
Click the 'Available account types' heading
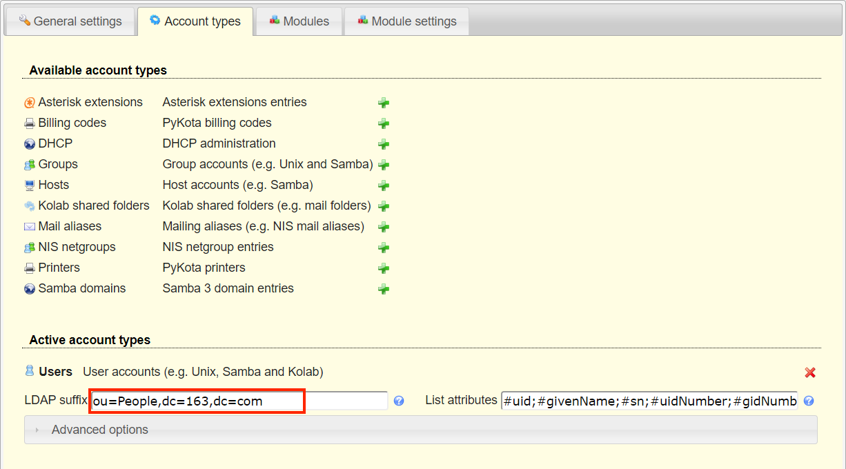click(98, 70)
